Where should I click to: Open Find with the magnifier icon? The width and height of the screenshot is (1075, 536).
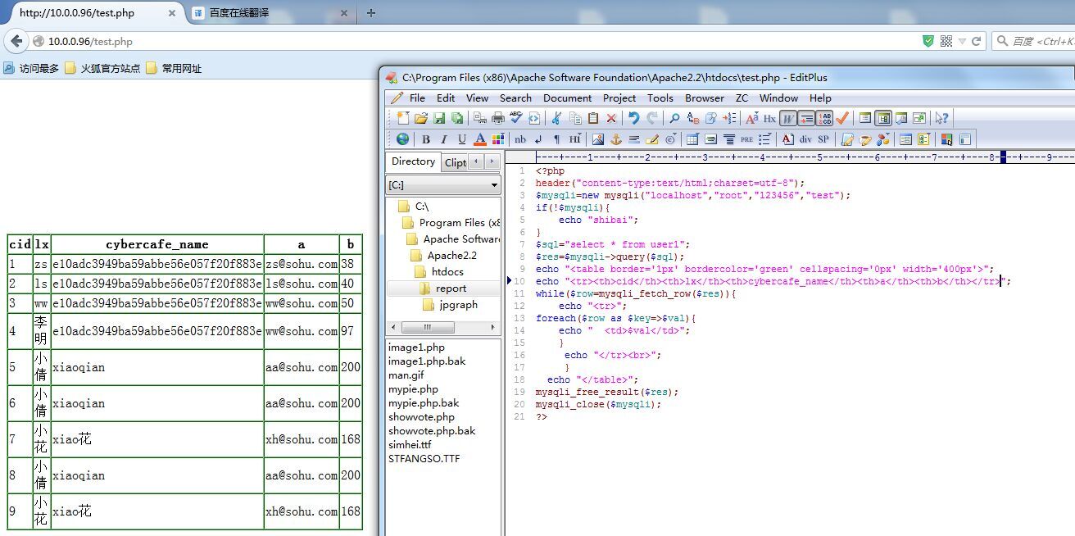pyautogui.click(x=674, y=118)
